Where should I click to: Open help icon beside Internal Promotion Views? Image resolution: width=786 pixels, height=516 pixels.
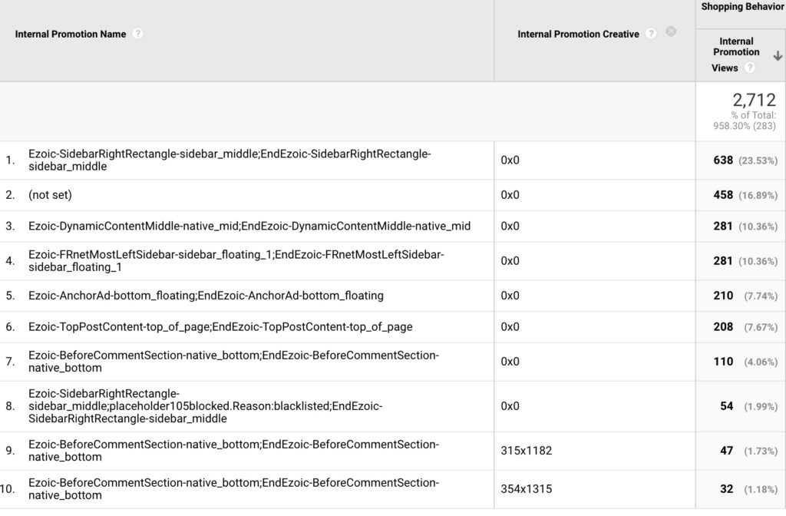click(749, 68)
